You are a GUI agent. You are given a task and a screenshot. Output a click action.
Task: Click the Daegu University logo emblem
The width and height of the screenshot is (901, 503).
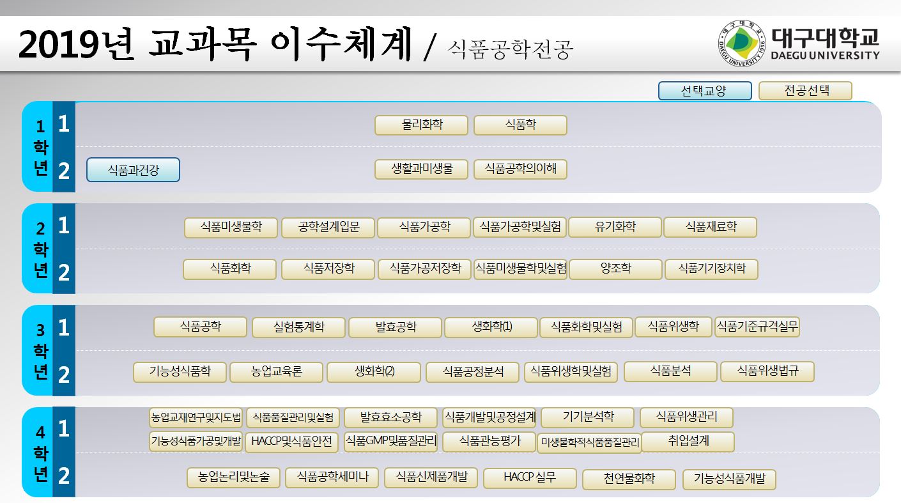[741, 43]
